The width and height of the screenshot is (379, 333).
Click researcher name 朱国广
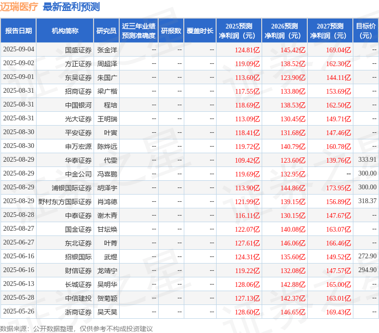pyautogui.click(x=107, y=78)
